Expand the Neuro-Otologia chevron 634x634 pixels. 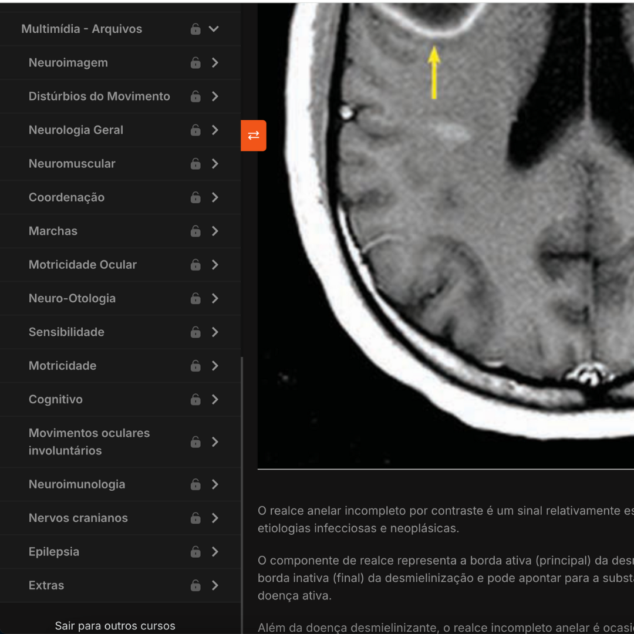coord(215,298)
